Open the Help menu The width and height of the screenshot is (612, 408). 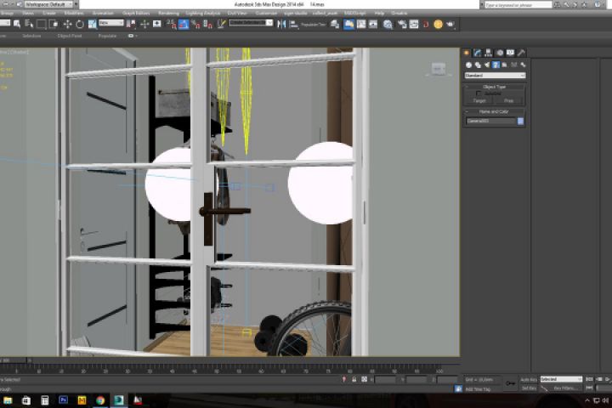[x=379, y=14]
